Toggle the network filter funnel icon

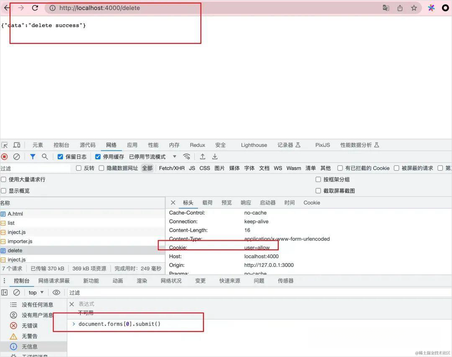(x=33, y=157)
